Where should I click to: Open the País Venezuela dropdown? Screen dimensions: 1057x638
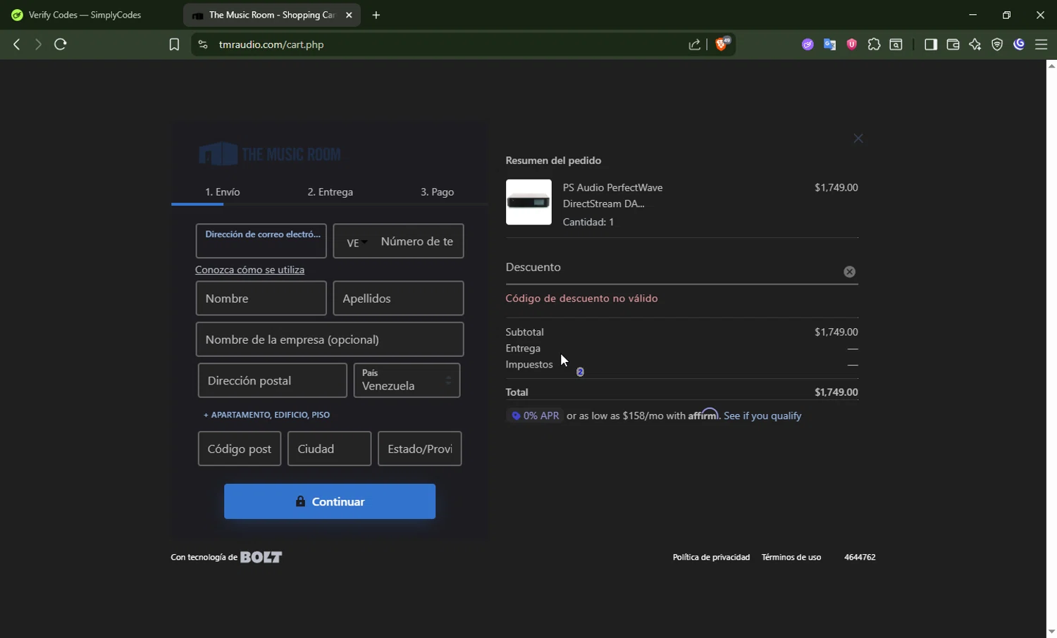(x=407, y=380)
